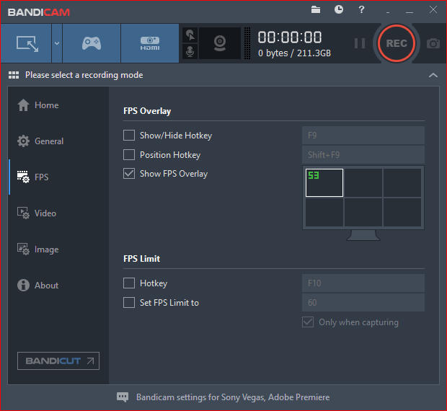
Task: Select bottom-center FPS overlay position
Action: 363,212
